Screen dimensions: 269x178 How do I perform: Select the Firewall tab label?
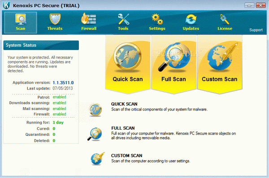(89, 29)
